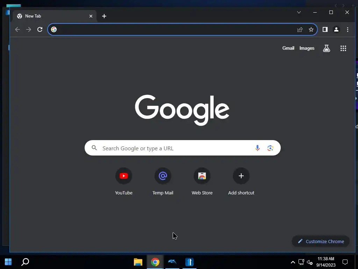358x269 pixels.
Task: Open the YouTube shortcut
Action: [124, 182]
